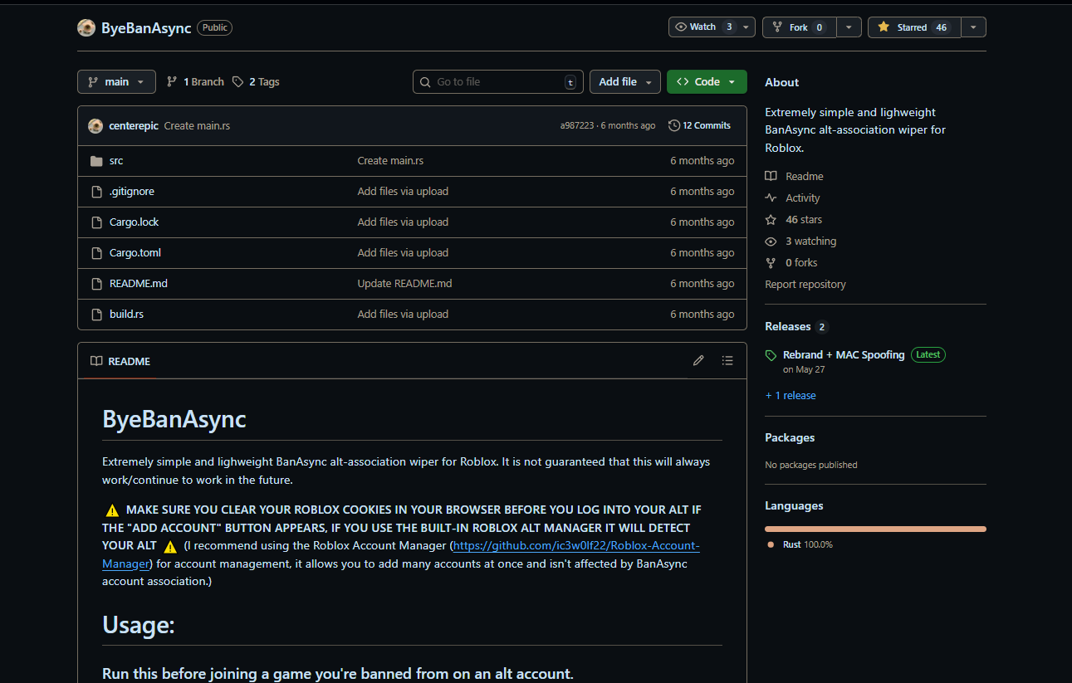Viewport: 1072px width, 683px height.
Task: Click the centerepic avatar in commit bar
Action: [95, 126]
